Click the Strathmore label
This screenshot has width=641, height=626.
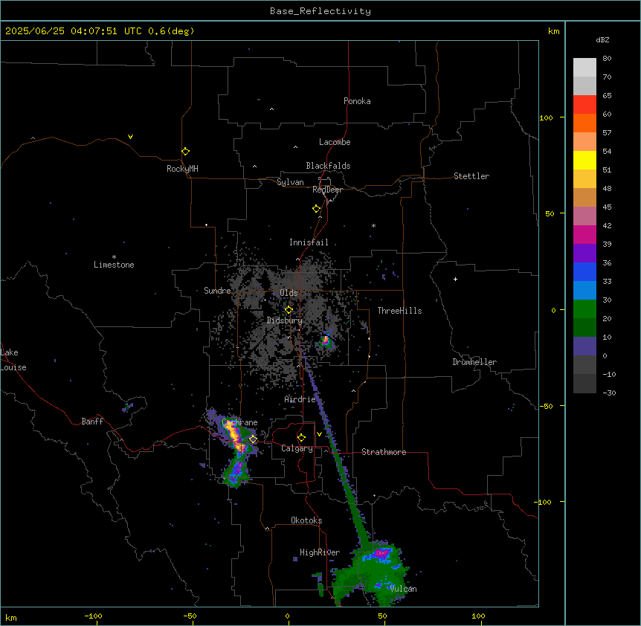coord(384,452)
